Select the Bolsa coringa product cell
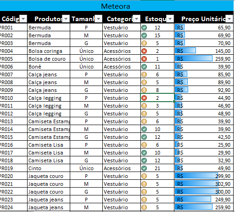 (x=49, y=51)
